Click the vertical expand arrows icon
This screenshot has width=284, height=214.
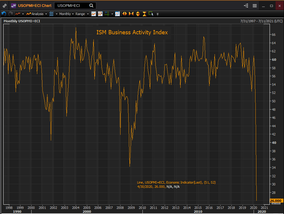pyautogui.click(x=138, y=14)
